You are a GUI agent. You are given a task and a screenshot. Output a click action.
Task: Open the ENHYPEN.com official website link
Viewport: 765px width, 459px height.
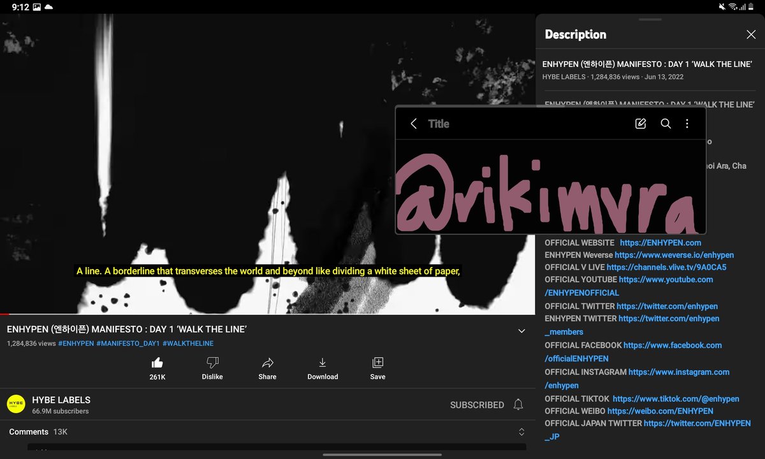point(660,242)
